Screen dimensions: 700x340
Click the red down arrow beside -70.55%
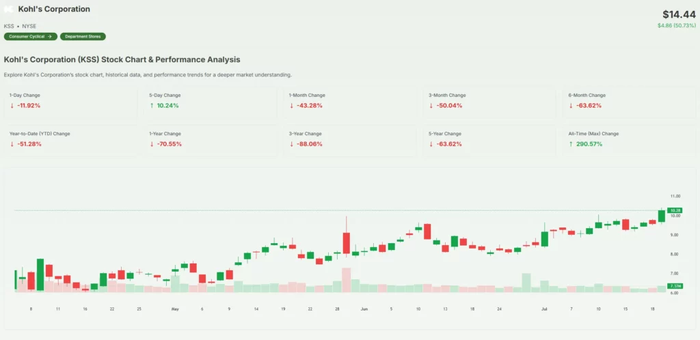tap(152, 144)
